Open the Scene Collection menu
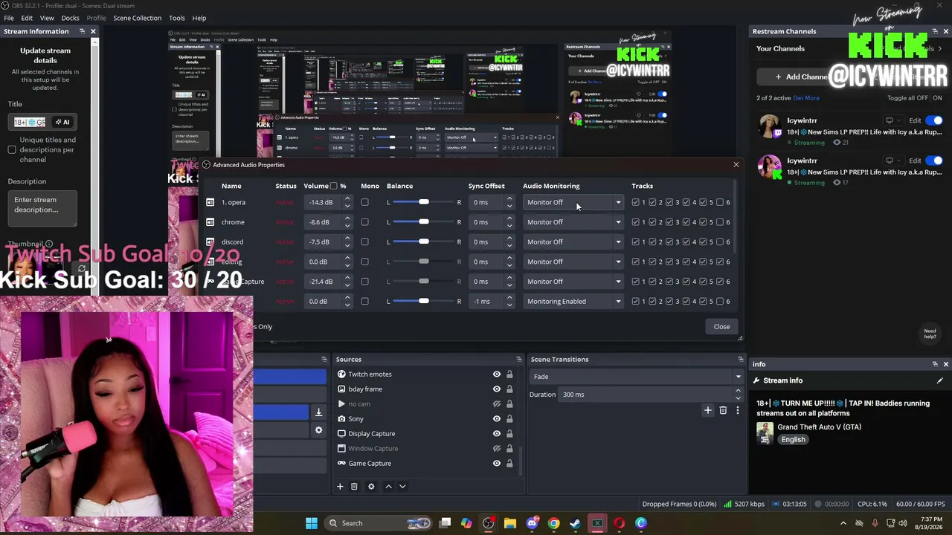This screenshot has width=952, height=535. [137, 18]
